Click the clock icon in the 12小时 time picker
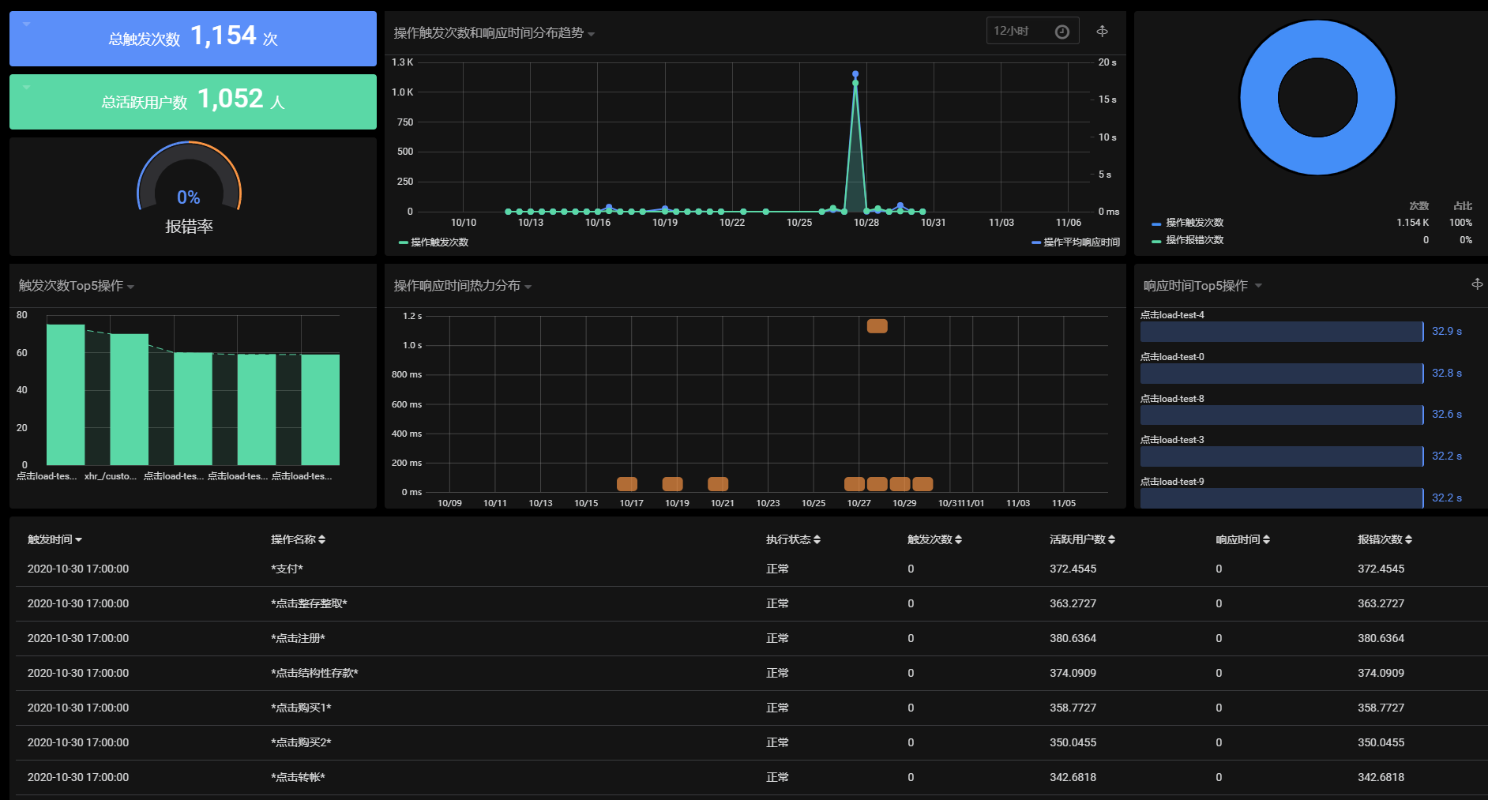This screenshot has width=1488, height=800. [x=1062, y=32]
